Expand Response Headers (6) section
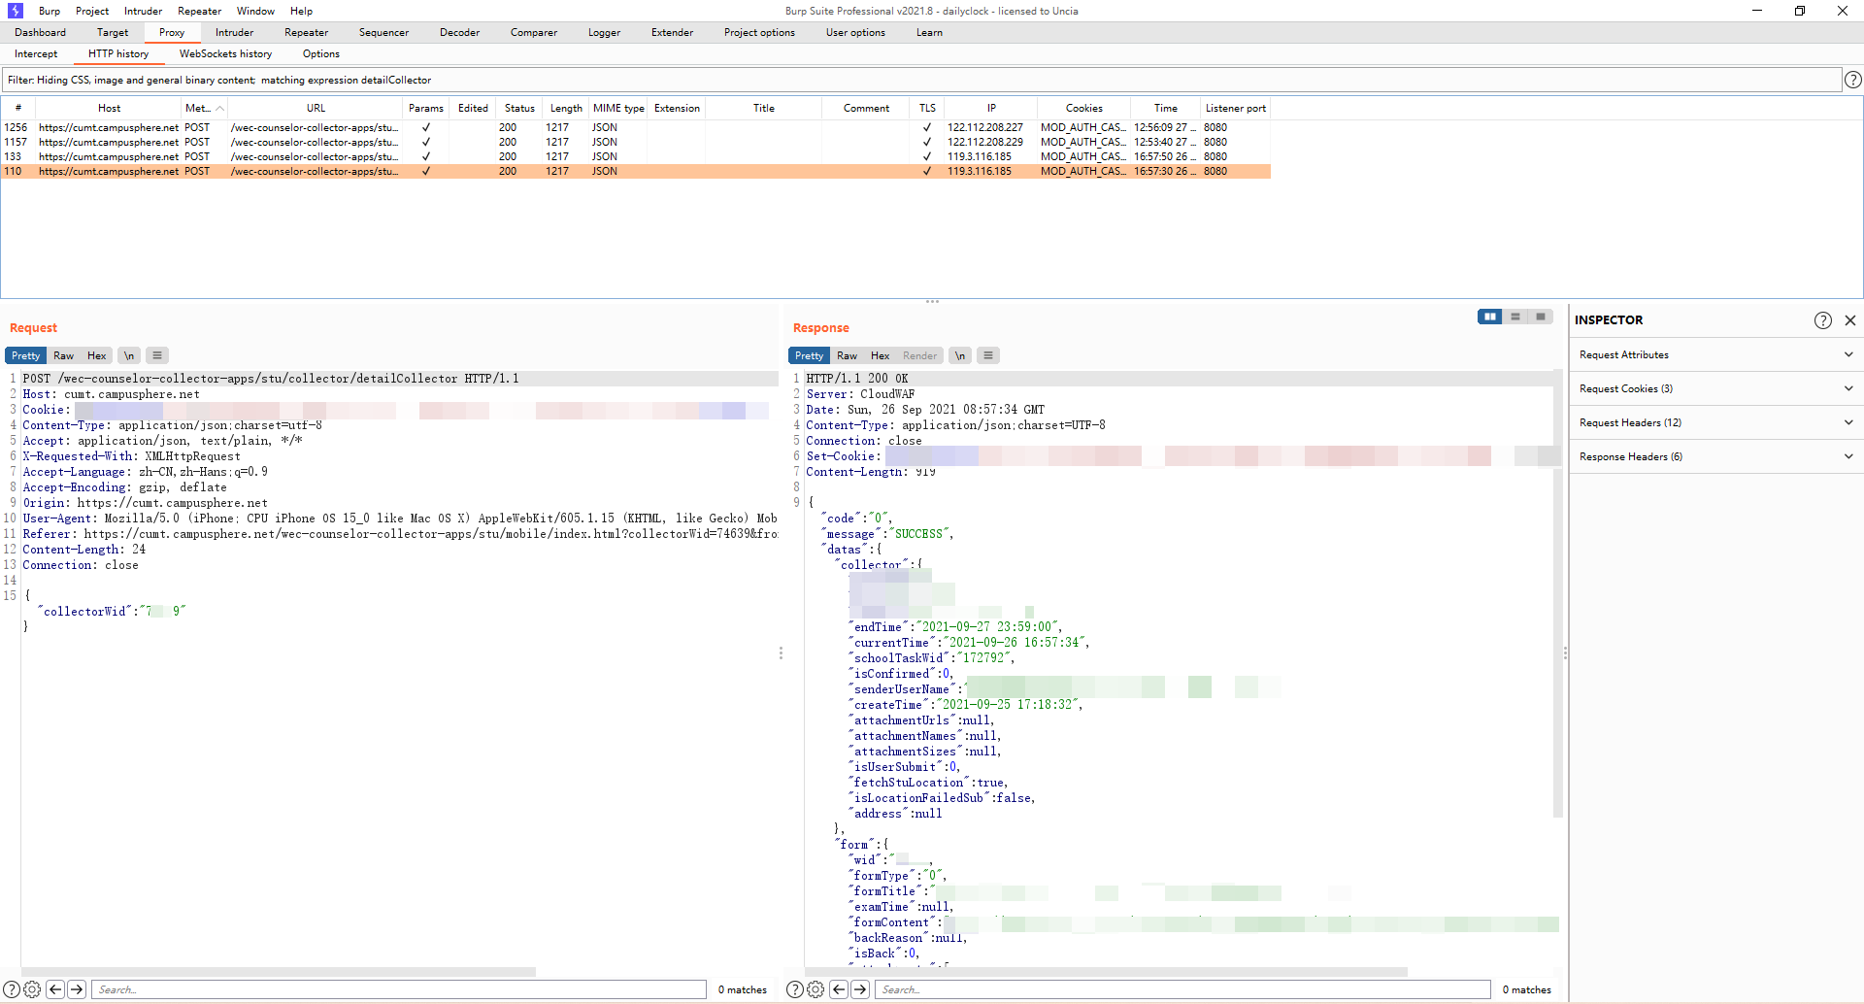Screen dimensions: 1864x1004 pos(1716,456)
